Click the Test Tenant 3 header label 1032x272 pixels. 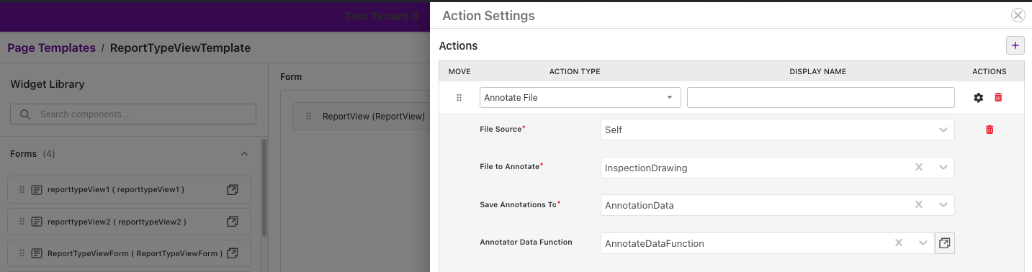[x=381, y=16]
